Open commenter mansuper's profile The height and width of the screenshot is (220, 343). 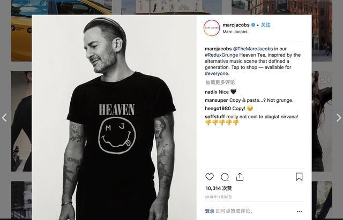point(217,100)
